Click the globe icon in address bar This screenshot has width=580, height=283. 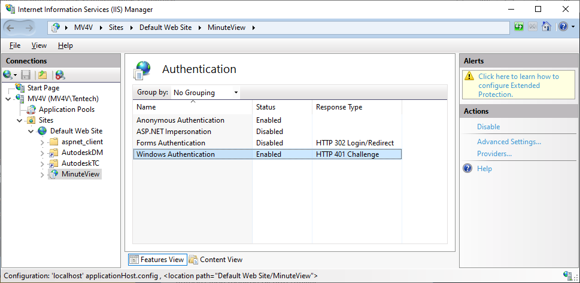(x=56, y=28)
